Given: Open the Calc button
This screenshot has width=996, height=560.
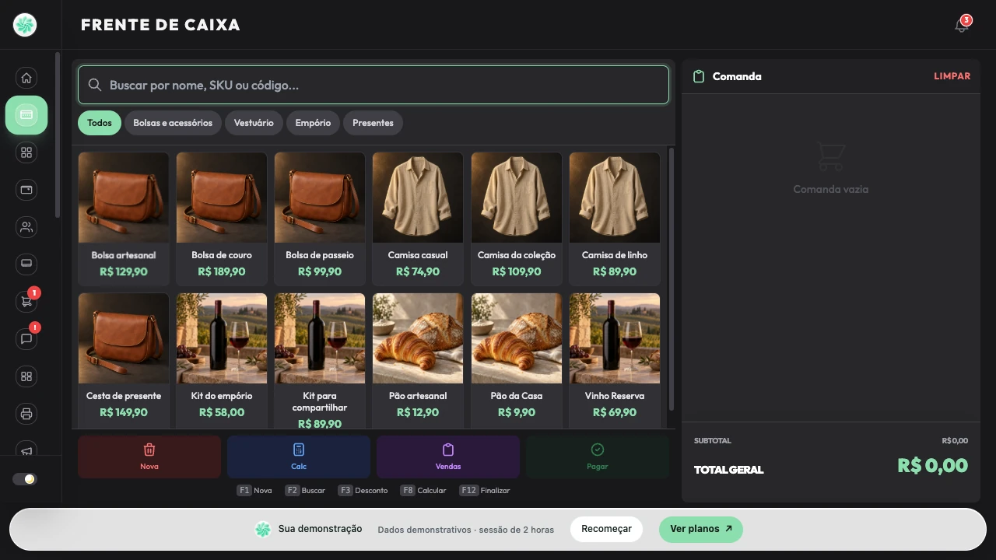Looking at the screenshot, I should pos(299,457).
